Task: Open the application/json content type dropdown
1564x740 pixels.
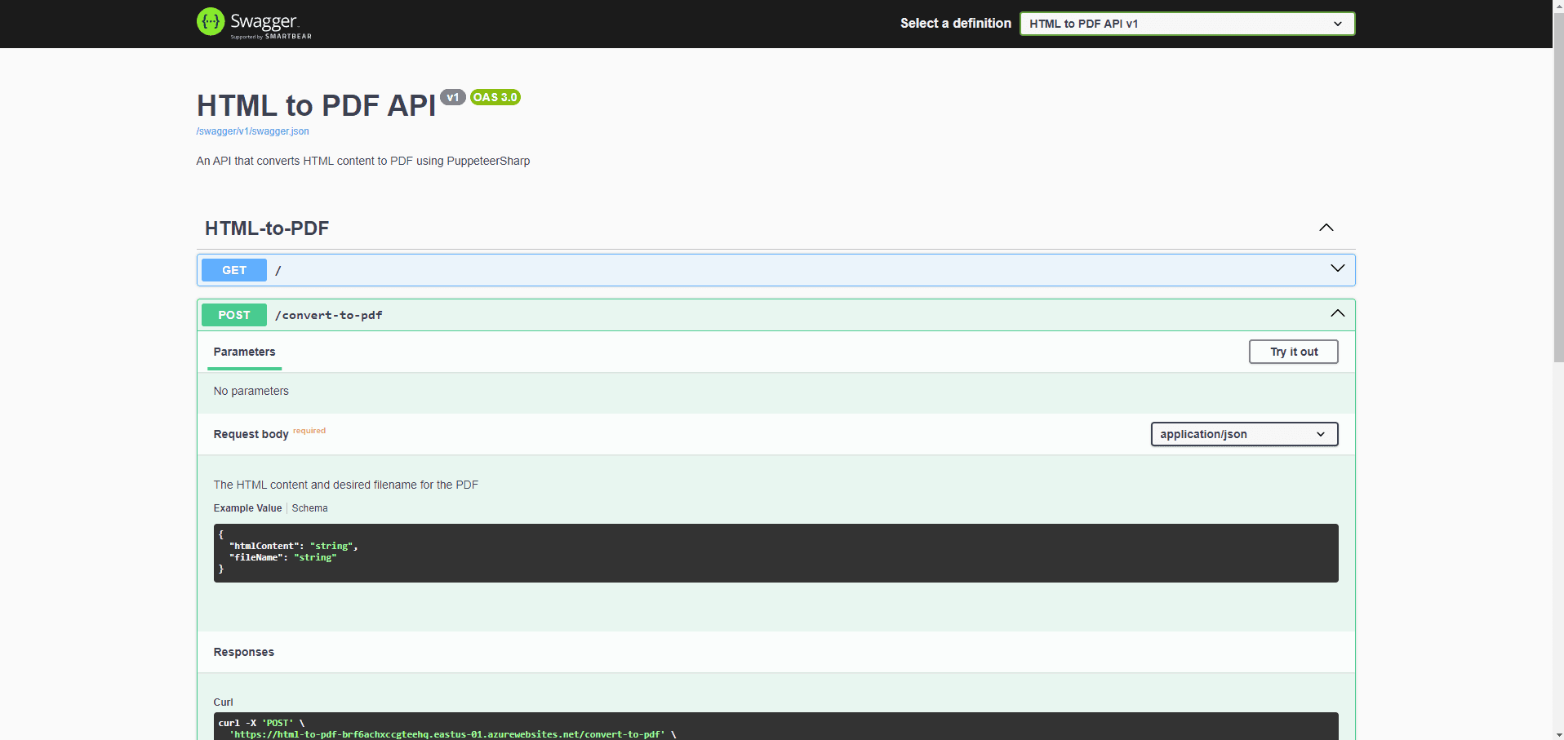Action: (1244, 434)
